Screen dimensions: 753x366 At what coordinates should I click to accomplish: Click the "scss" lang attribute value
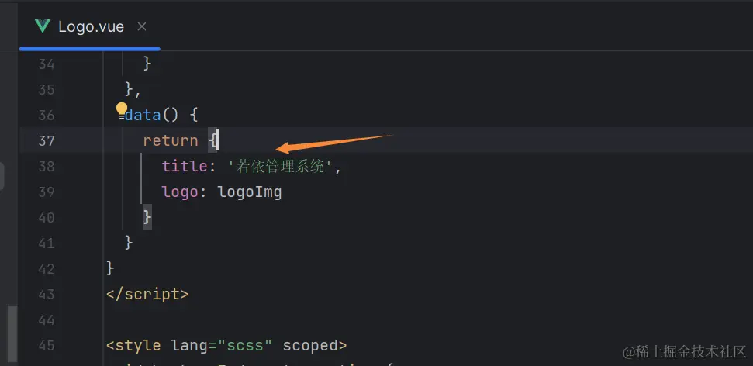pos(245,345)
